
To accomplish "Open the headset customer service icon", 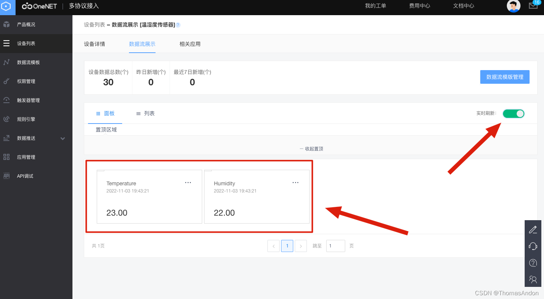I will tap(533, 246).
